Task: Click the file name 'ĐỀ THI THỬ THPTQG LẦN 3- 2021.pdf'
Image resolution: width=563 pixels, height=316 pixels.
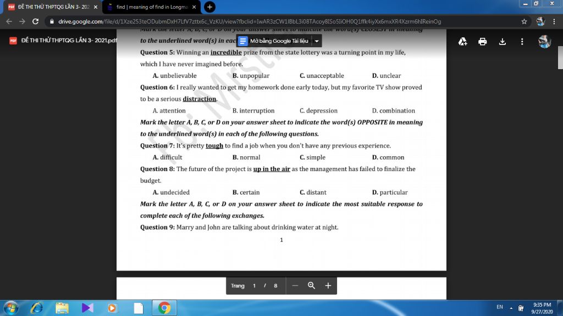Action: (x=69, y=41)
